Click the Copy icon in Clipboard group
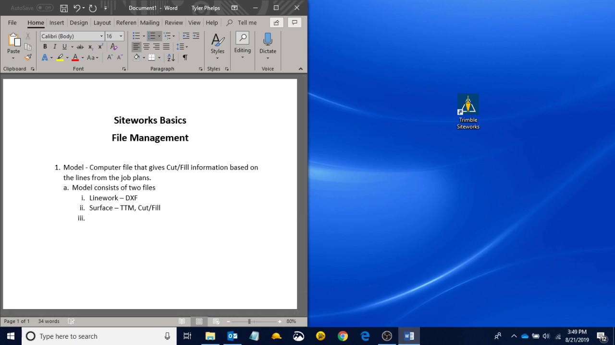This screenshot has width=615, height=345. tap(28, 47)
